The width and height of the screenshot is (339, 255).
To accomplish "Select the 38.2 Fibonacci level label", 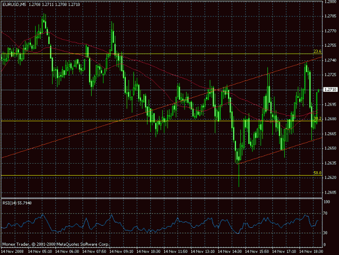I will click(x=317, y=119).
